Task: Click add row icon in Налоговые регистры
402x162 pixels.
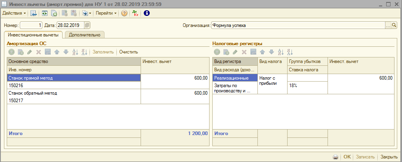Action: tap(217, 52)
